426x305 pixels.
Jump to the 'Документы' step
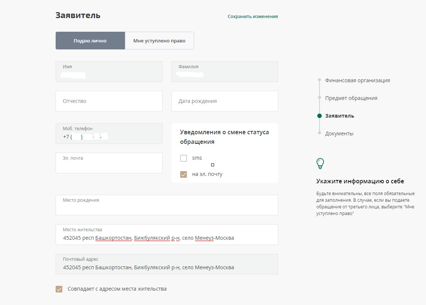coord(339,134)
